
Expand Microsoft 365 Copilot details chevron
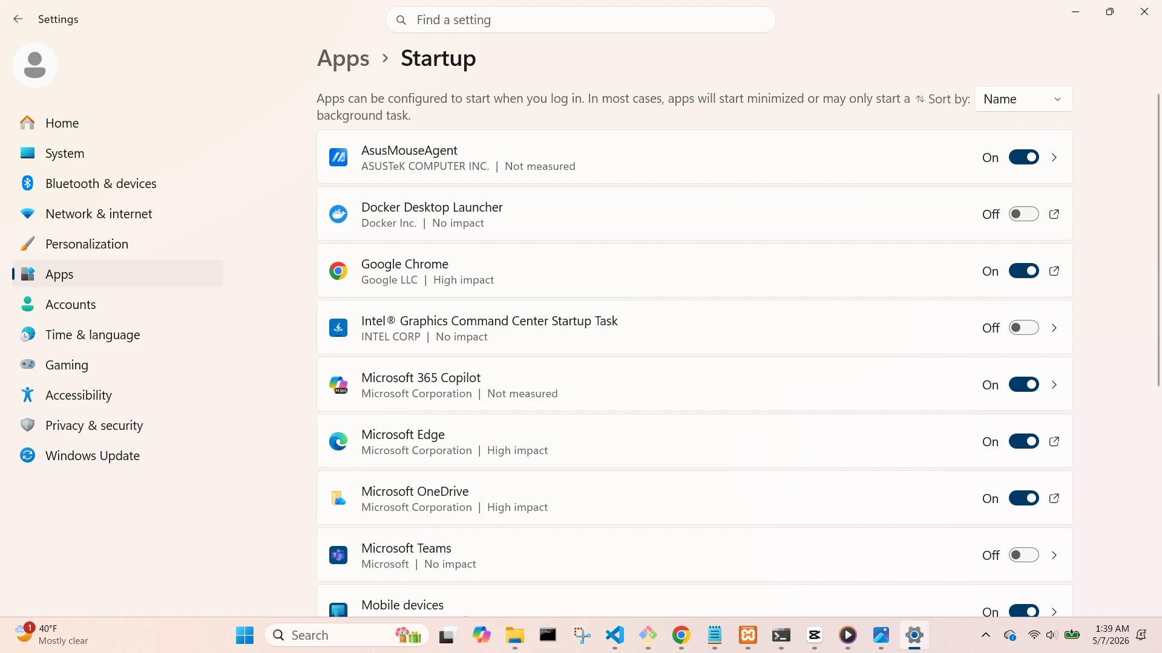click(1054, 385)
